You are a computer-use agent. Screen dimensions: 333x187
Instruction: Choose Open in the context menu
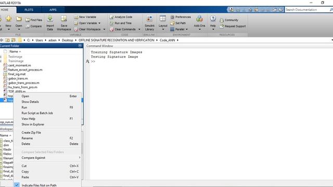47,96
